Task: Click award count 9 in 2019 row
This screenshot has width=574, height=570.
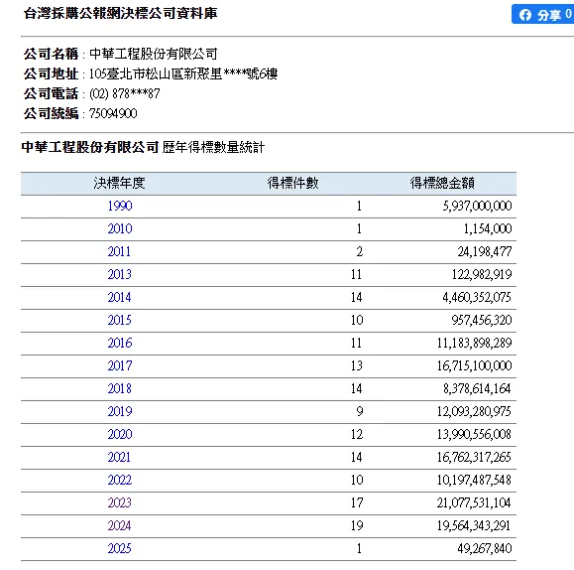Action: 360,411
